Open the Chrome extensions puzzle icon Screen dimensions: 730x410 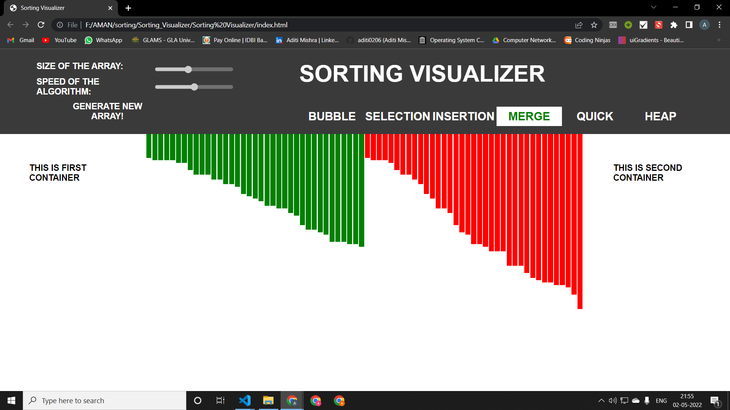tap(674, 25)
